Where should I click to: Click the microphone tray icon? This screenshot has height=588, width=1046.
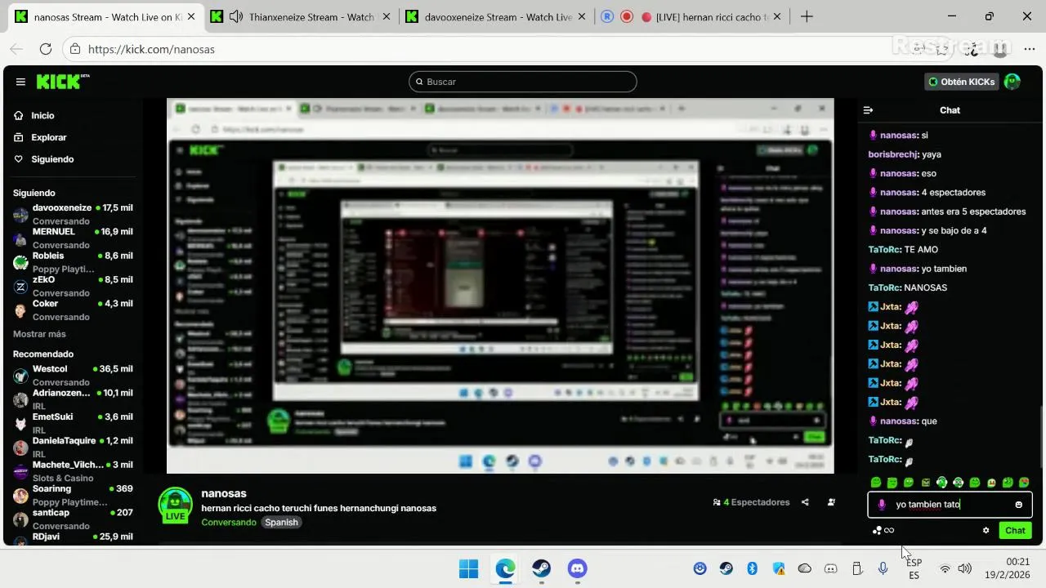pyautogui.click(x=883, y=568)
